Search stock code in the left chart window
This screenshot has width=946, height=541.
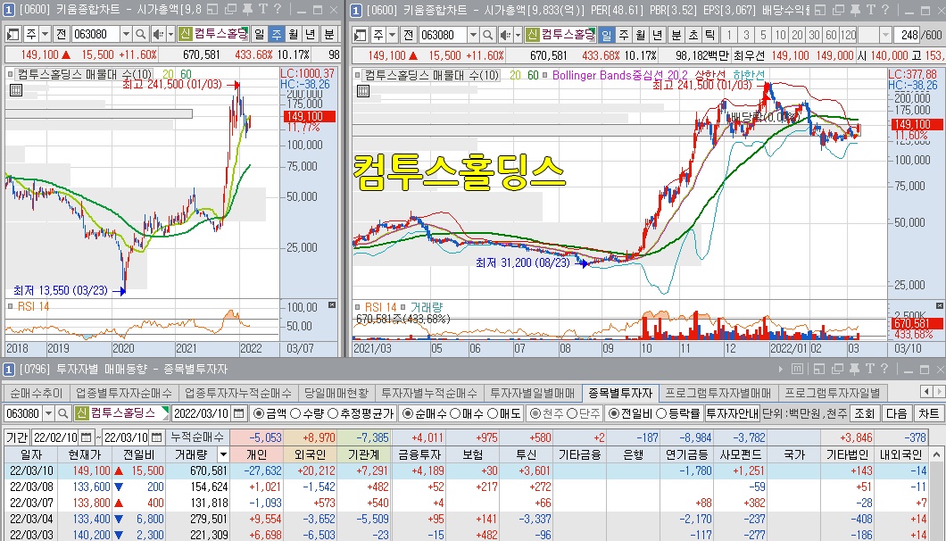click(x=141, y=35)
